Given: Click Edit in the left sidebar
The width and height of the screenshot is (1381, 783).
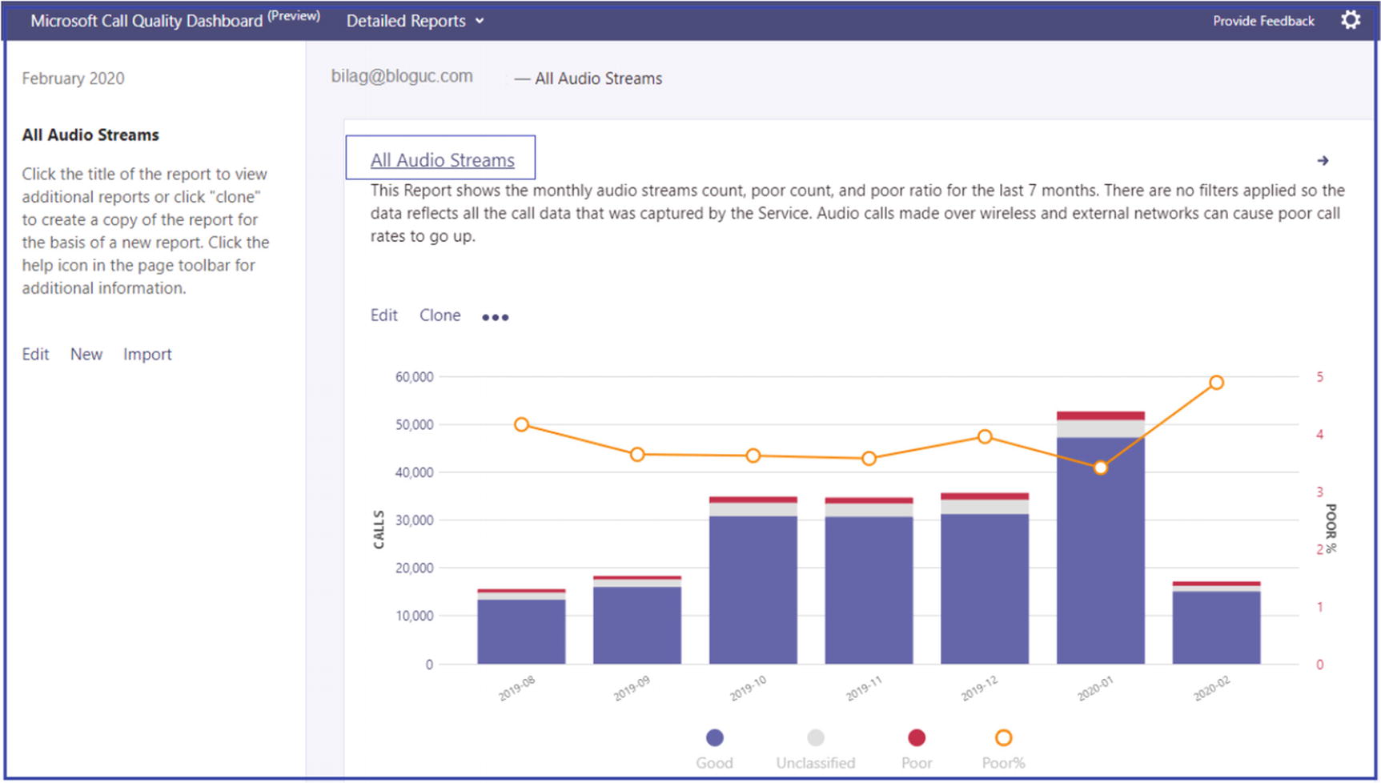Looking at the screenshot, I should pyautogui.click(x=35, y=354).
